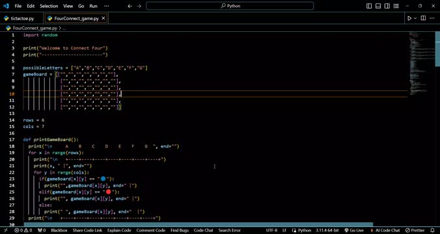Expand the hidden menus ellipsis
This screenshot has height=234, width=440.
[x=106, y=6]
